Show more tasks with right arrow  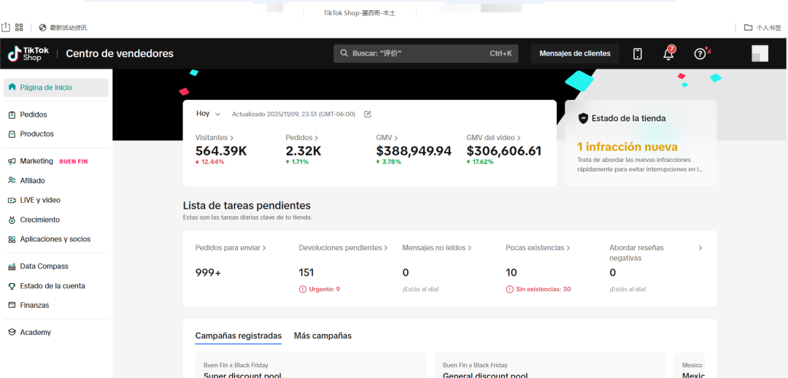click(700, 248)
